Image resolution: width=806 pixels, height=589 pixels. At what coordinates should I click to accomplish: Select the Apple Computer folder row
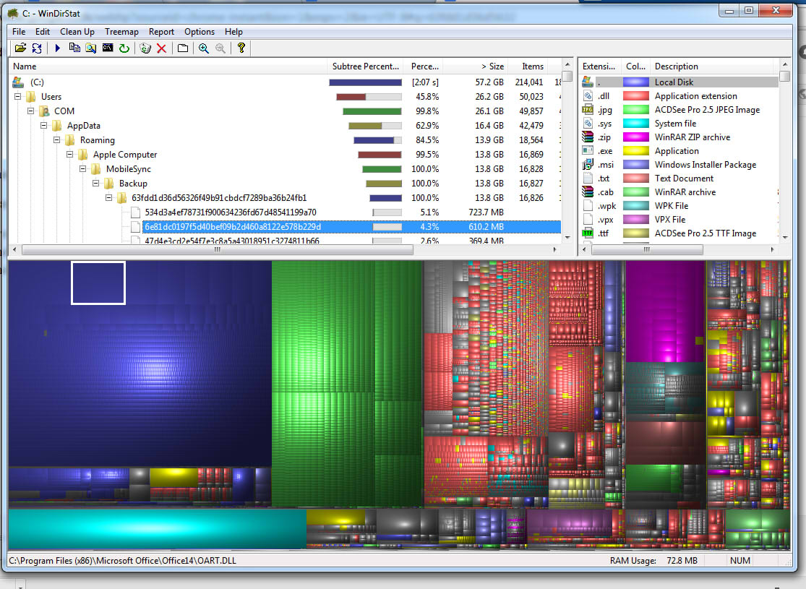pyautogui.click(x=124, y=155)
